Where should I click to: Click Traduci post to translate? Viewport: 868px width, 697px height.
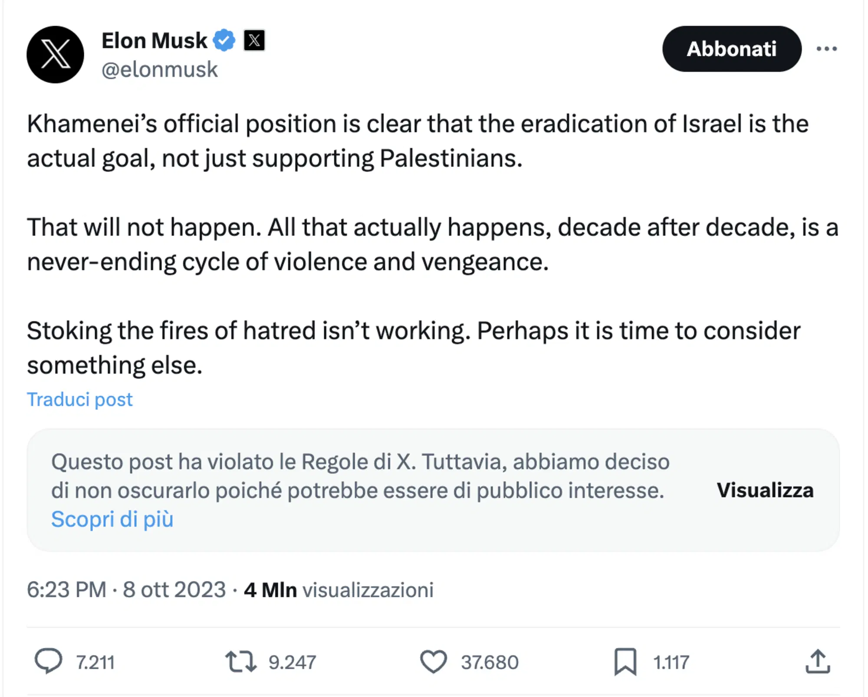click(x=80, y=399)
